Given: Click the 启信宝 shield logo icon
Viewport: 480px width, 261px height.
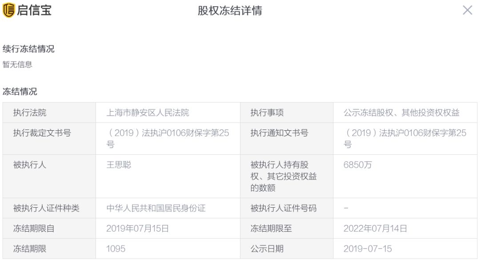Looking at the screenshot, I should click(x=8, y=10).
